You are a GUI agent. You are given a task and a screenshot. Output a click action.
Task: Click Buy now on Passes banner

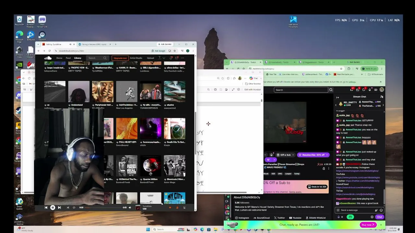[x=368, y=225]
